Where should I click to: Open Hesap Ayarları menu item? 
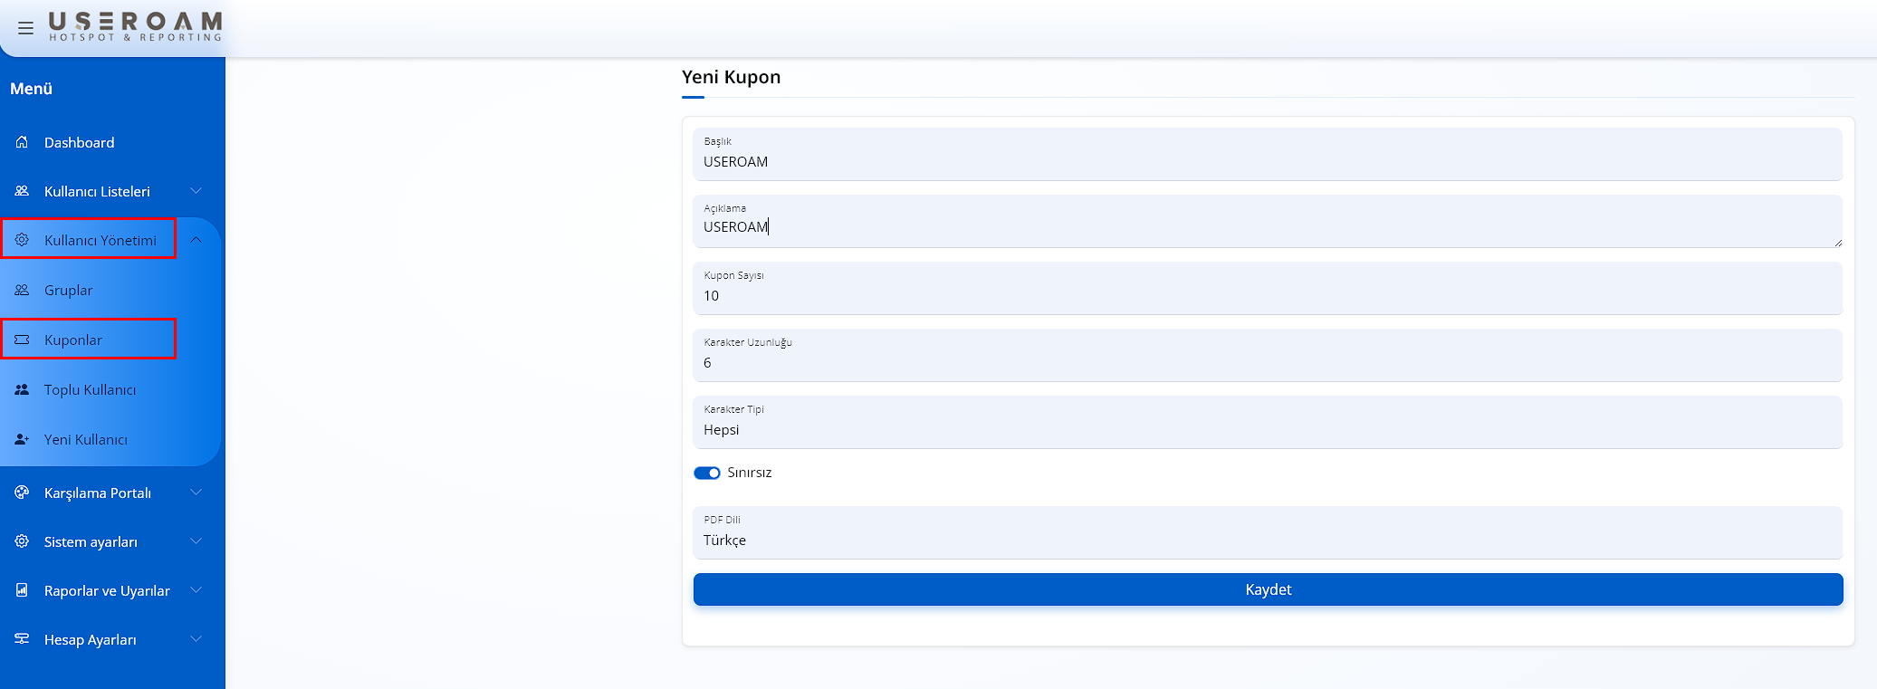[x=91, y=639]
